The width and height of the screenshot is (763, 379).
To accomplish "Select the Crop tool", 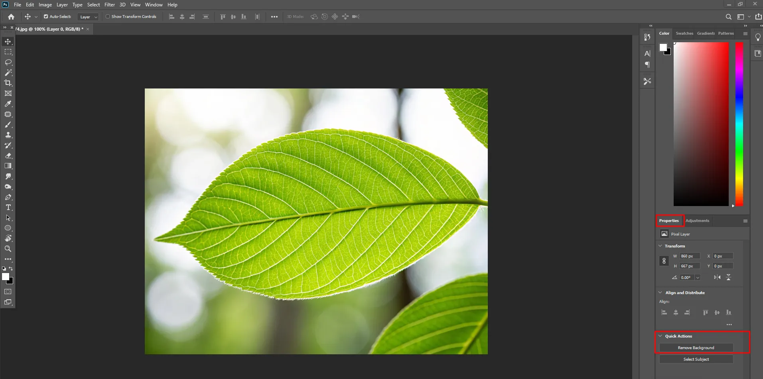I will click(8, 83).
